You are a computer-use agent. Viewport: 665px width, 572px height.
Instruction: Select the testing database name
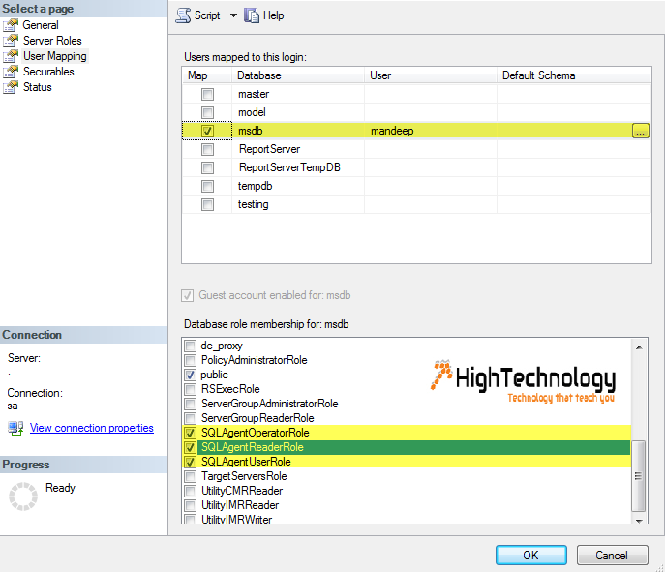254,205
